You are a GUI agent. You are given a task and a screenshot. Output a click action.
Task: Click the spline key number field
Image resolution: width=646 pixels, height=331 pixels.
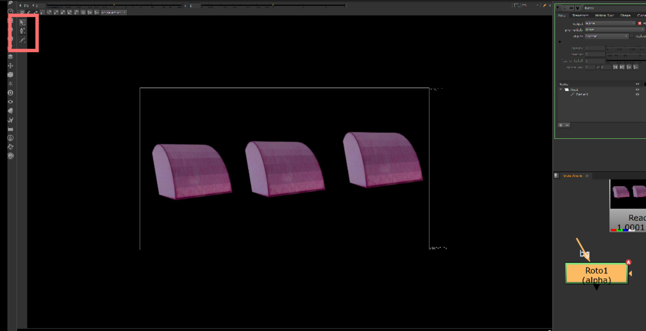coord(590,67)
